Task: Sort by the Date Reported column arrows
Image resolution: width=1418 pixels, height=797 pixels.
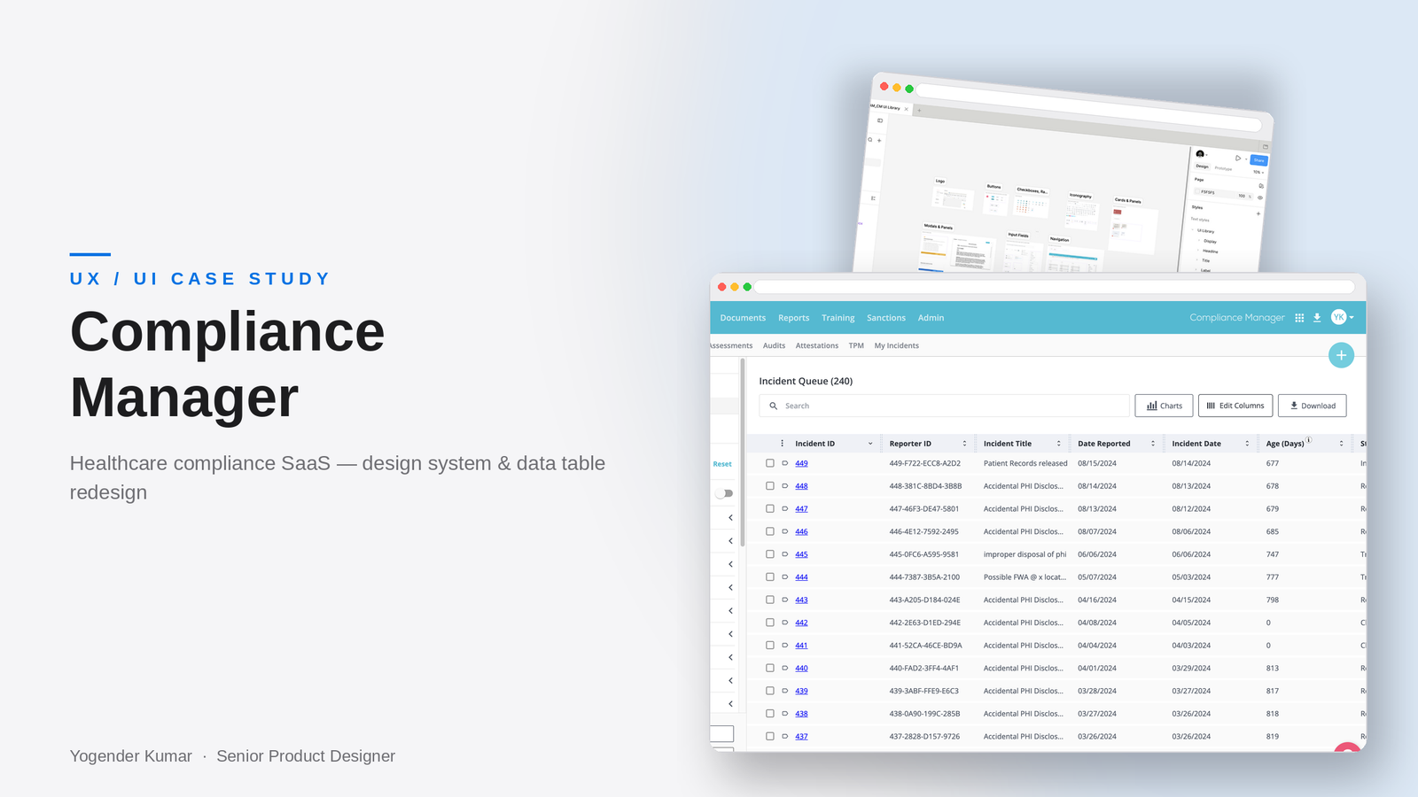Action: (1152, 444)
